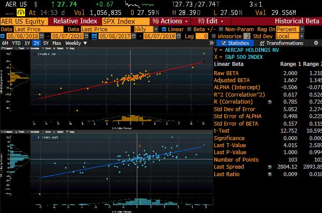Click the Lag value field
The width and height of the screenshot is (322, 213).
pos(202,36)
